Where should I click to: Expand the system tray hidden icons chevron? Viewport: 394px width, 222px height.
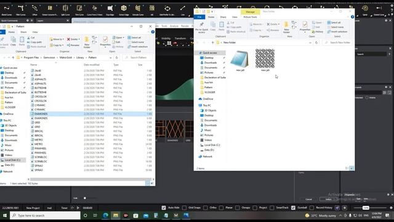340,215
